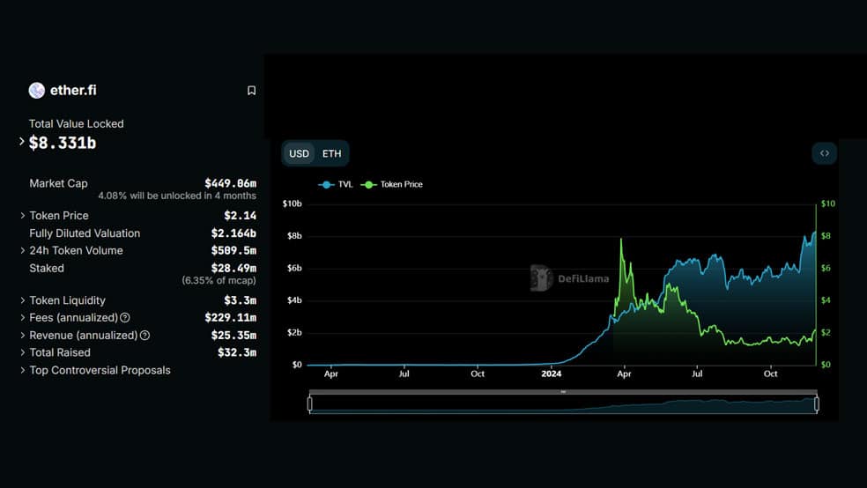Click the ether.fi title text
Viewport: 867px width, 488px height.
(x=73, y=90)
